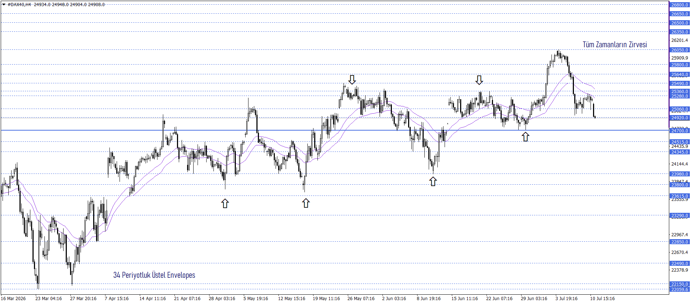Click the 26800.0 price level label
This screenshot has width=692, height=303.
tap(680, 5)
